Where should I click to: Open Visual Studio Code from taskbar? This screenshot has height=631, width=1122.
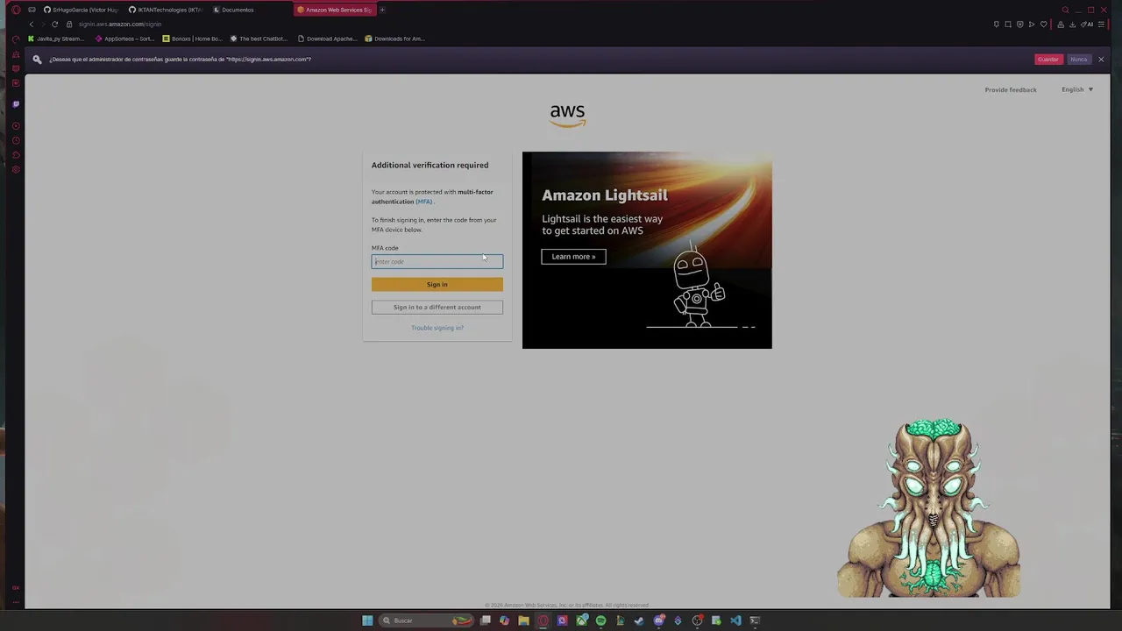tap(735, 620)
